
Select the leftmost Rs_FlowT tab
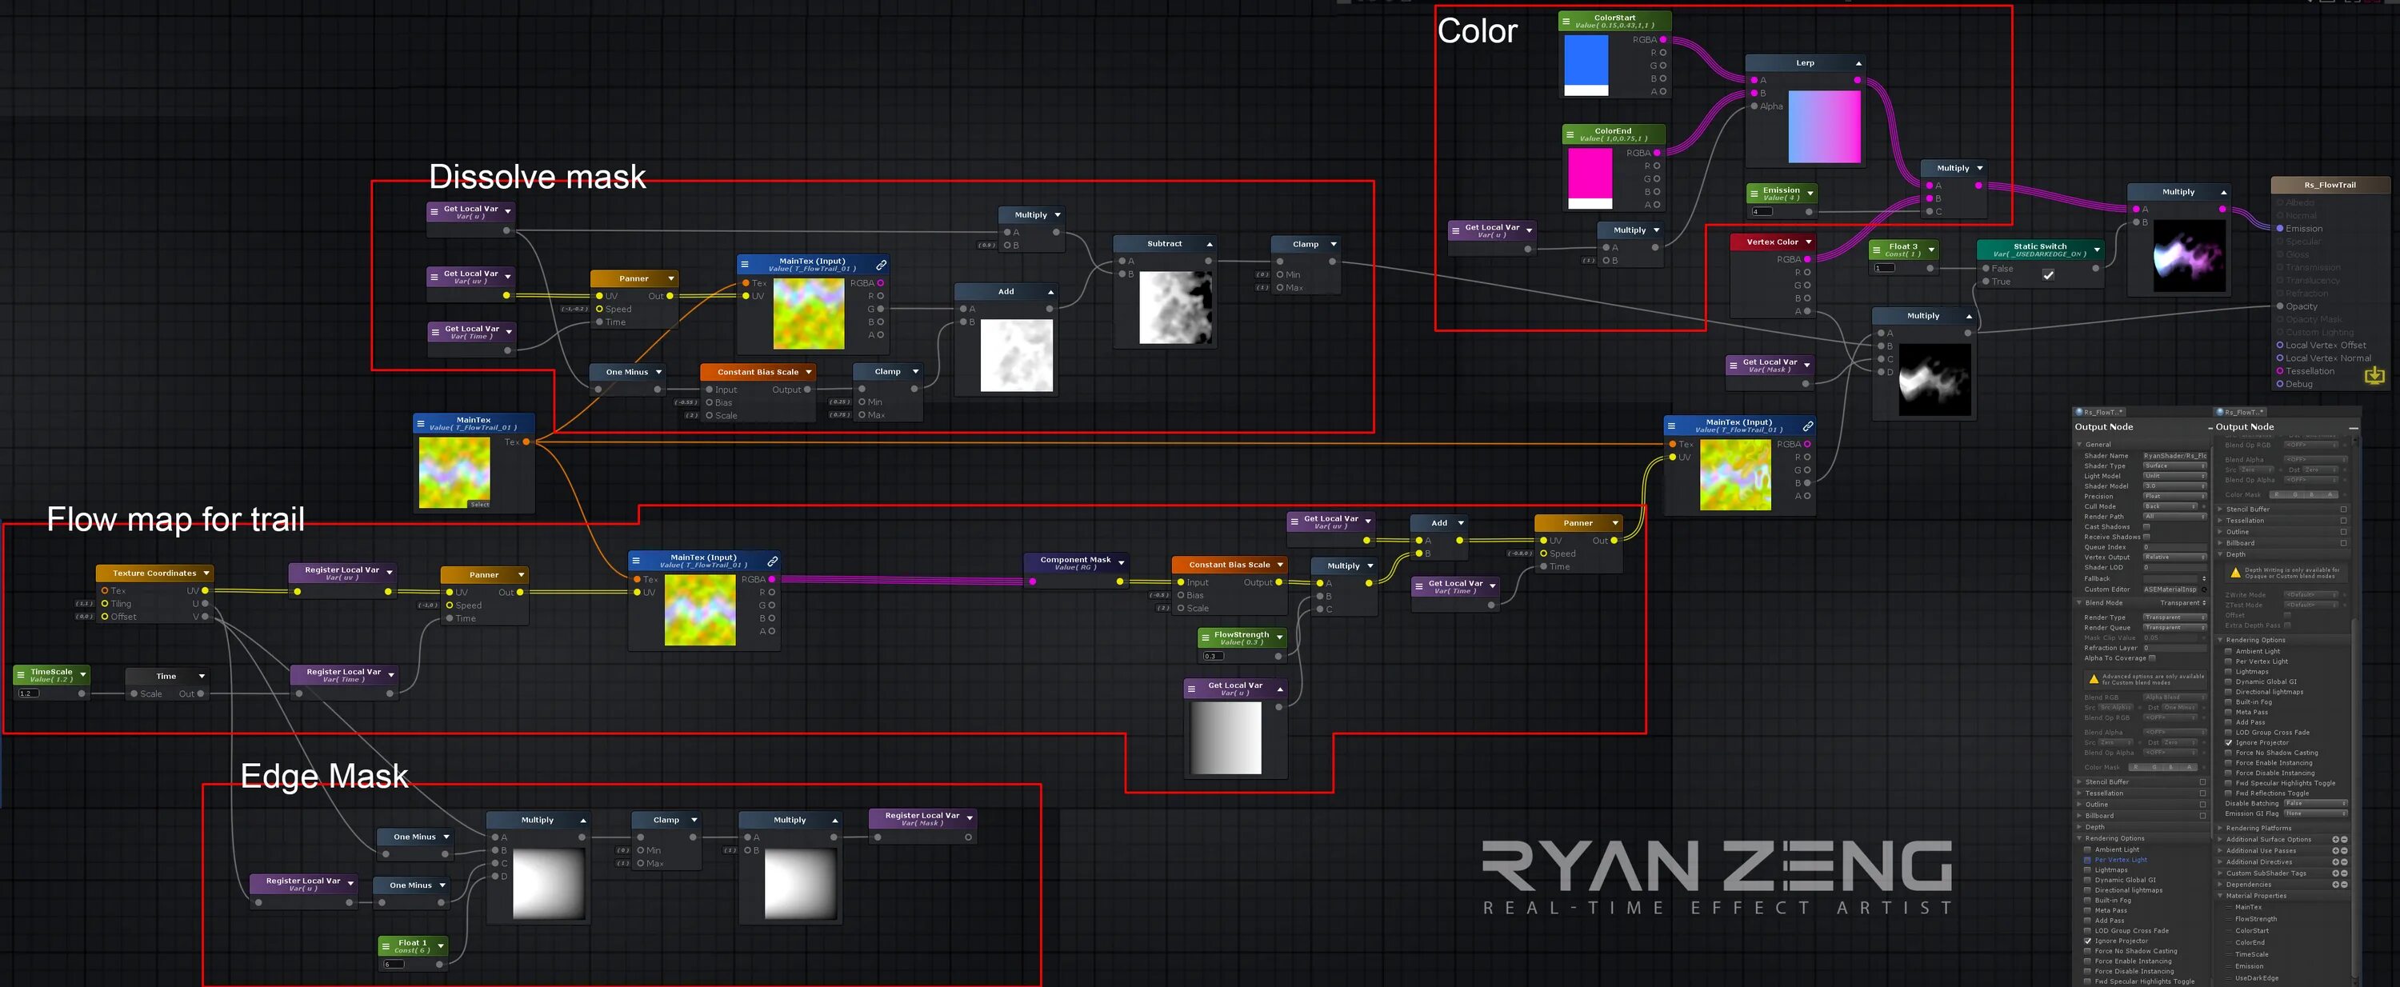tap(2098, 412)
